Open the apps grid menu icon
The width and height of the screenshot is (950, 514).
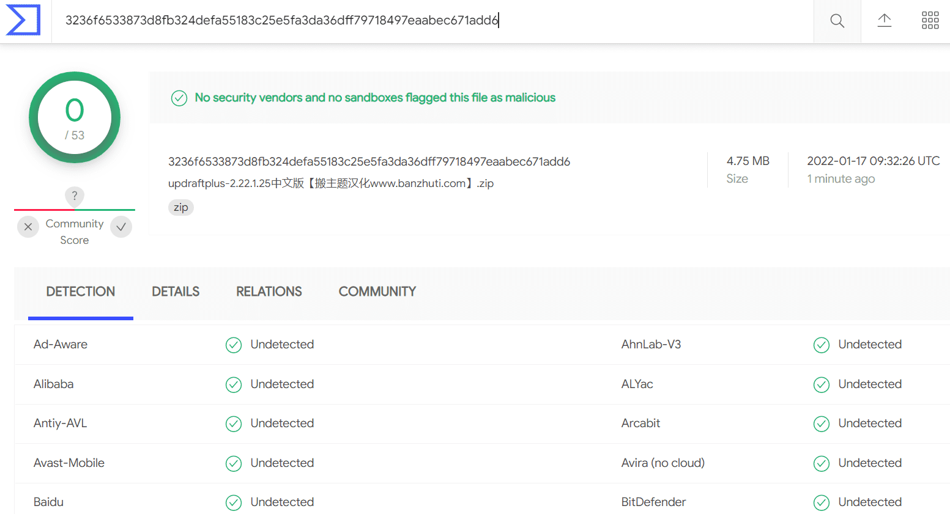click(x=930, y=21)
